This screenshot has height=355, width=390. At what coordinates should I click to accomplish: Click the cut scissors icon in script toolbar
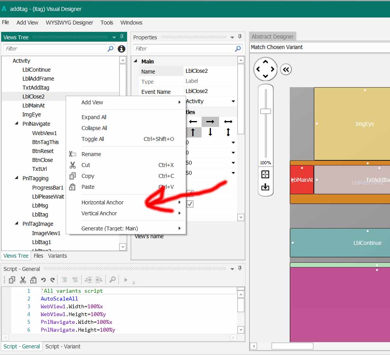click(x=23, y=279)
